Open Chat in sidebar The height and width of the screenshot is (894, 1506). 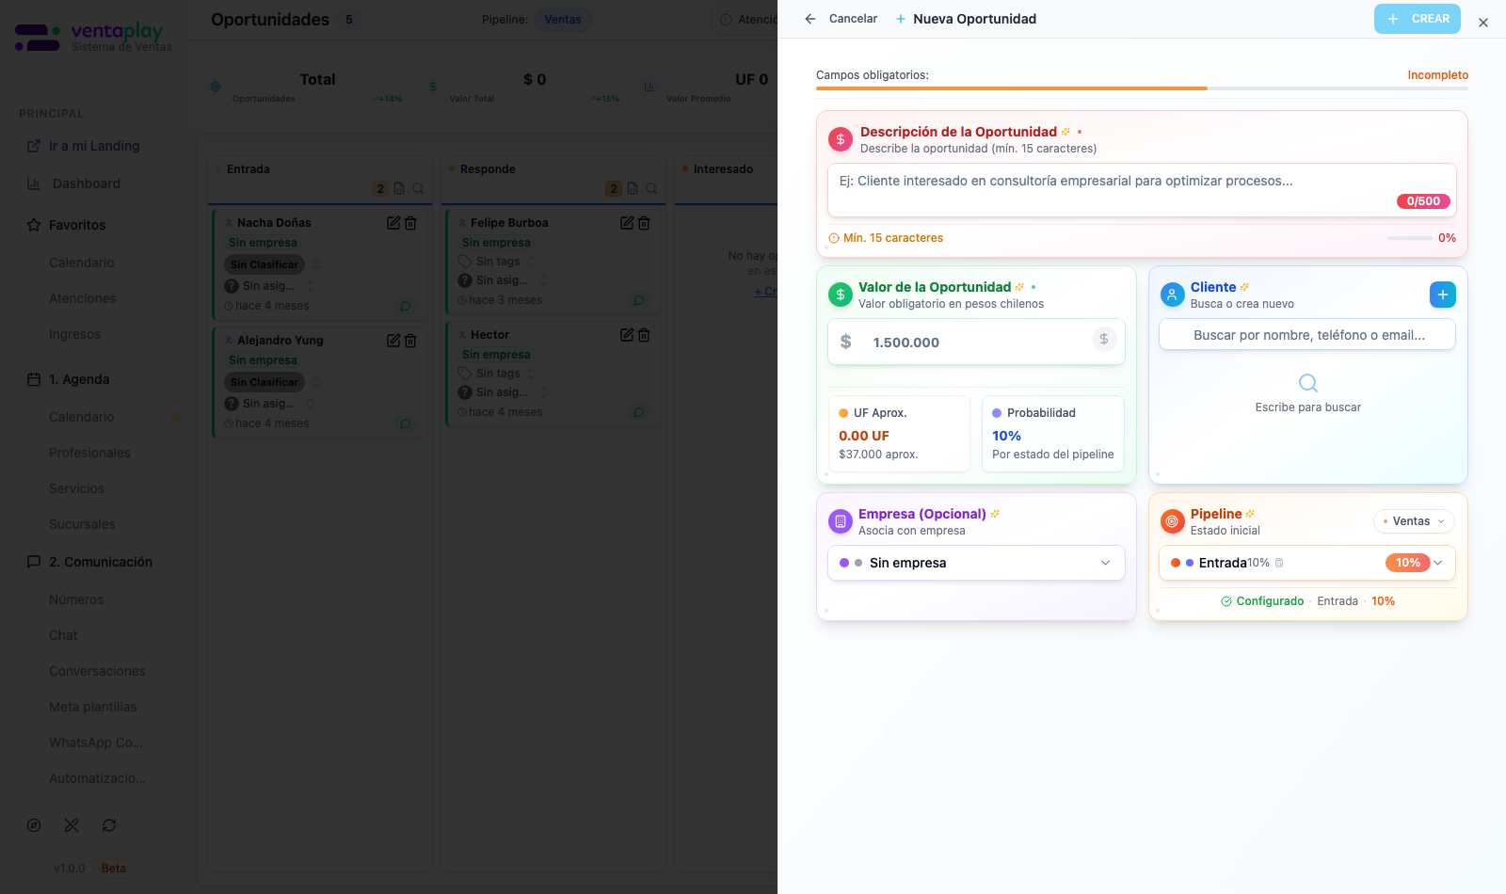pyautogui.click(x=63, y=635)
